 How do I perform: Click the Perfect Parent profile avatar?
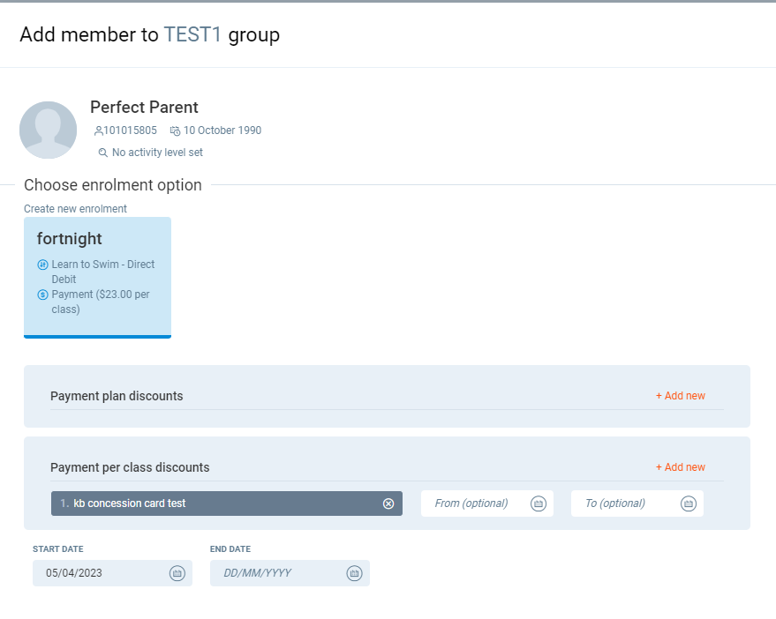(49, 130)
